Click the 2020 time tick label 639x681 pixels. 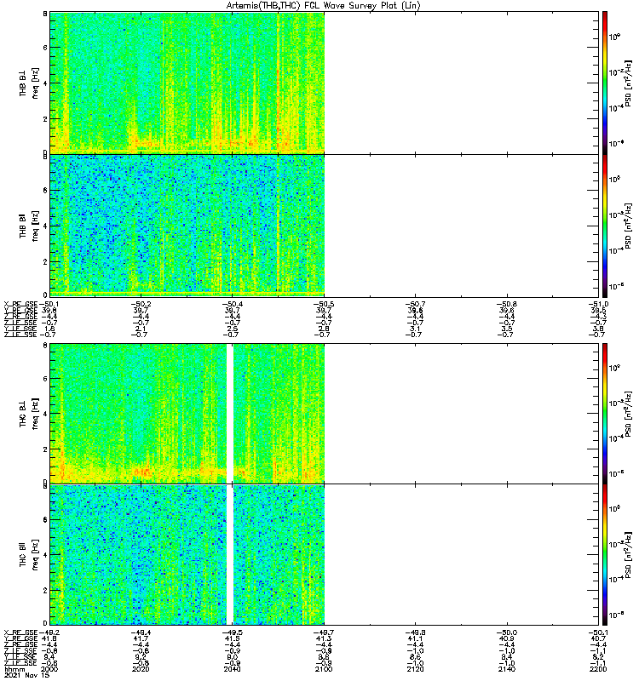click(141, 669)
